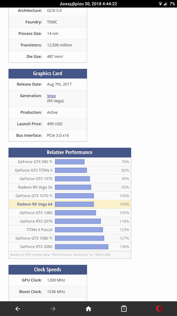Image resolution: width=177 pixels, height=316 pixels.
Task: Click the GeForce GTX 980 Ti bar
Action: [x=69, y=162]
